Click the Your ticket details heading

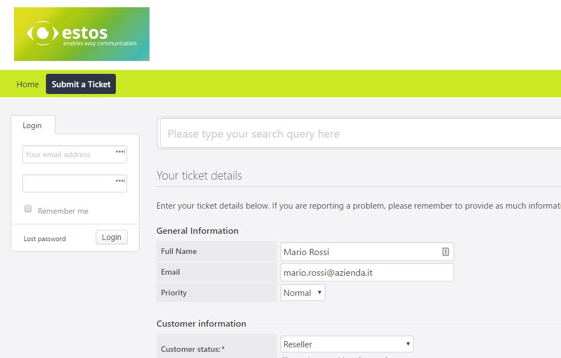pyautogui.click(x=199, y=176)
